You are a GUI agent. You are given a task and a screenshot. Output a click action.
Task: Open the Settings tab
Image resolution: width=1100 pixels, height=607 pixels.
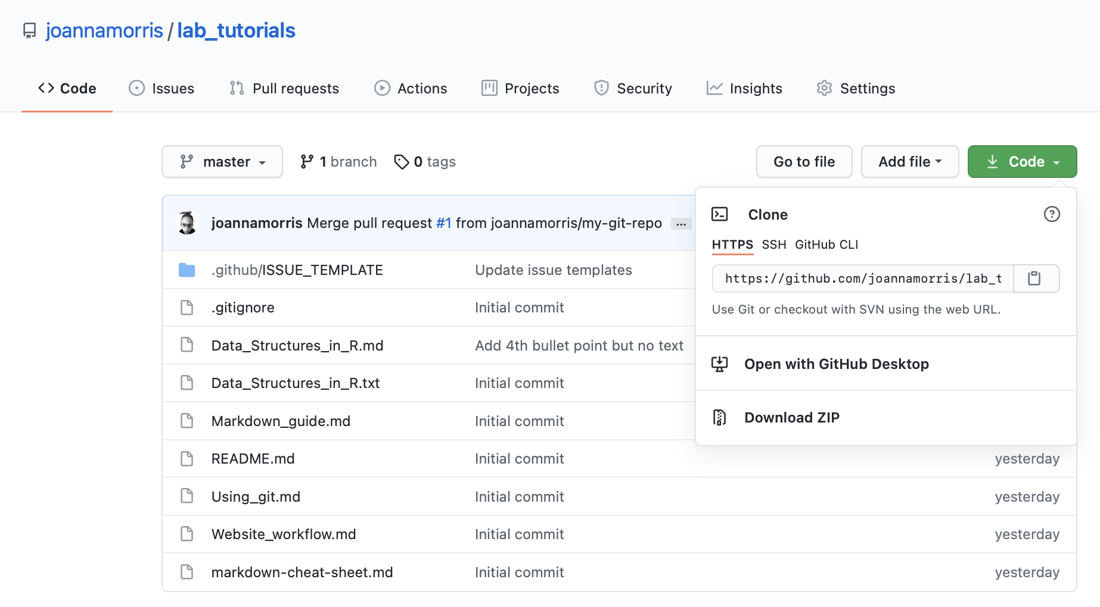tap(856, 88)
